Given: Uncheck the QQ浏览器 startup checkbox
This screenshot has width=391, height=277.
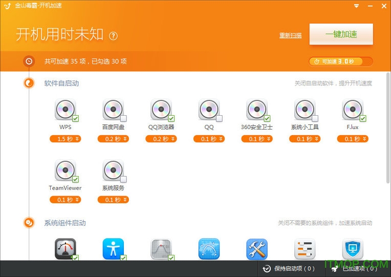Looking at the screenshot, I should [x=171, y=118].
